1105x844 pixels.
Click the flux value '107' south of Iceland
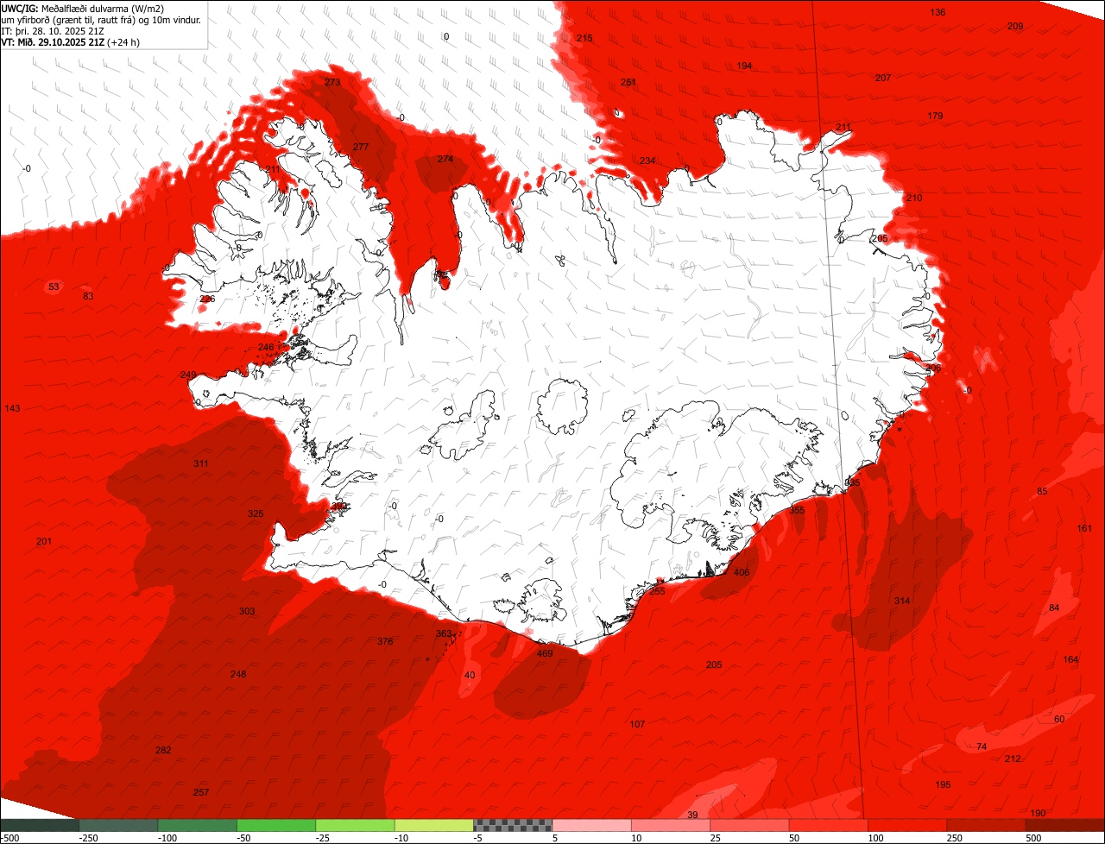637,724
